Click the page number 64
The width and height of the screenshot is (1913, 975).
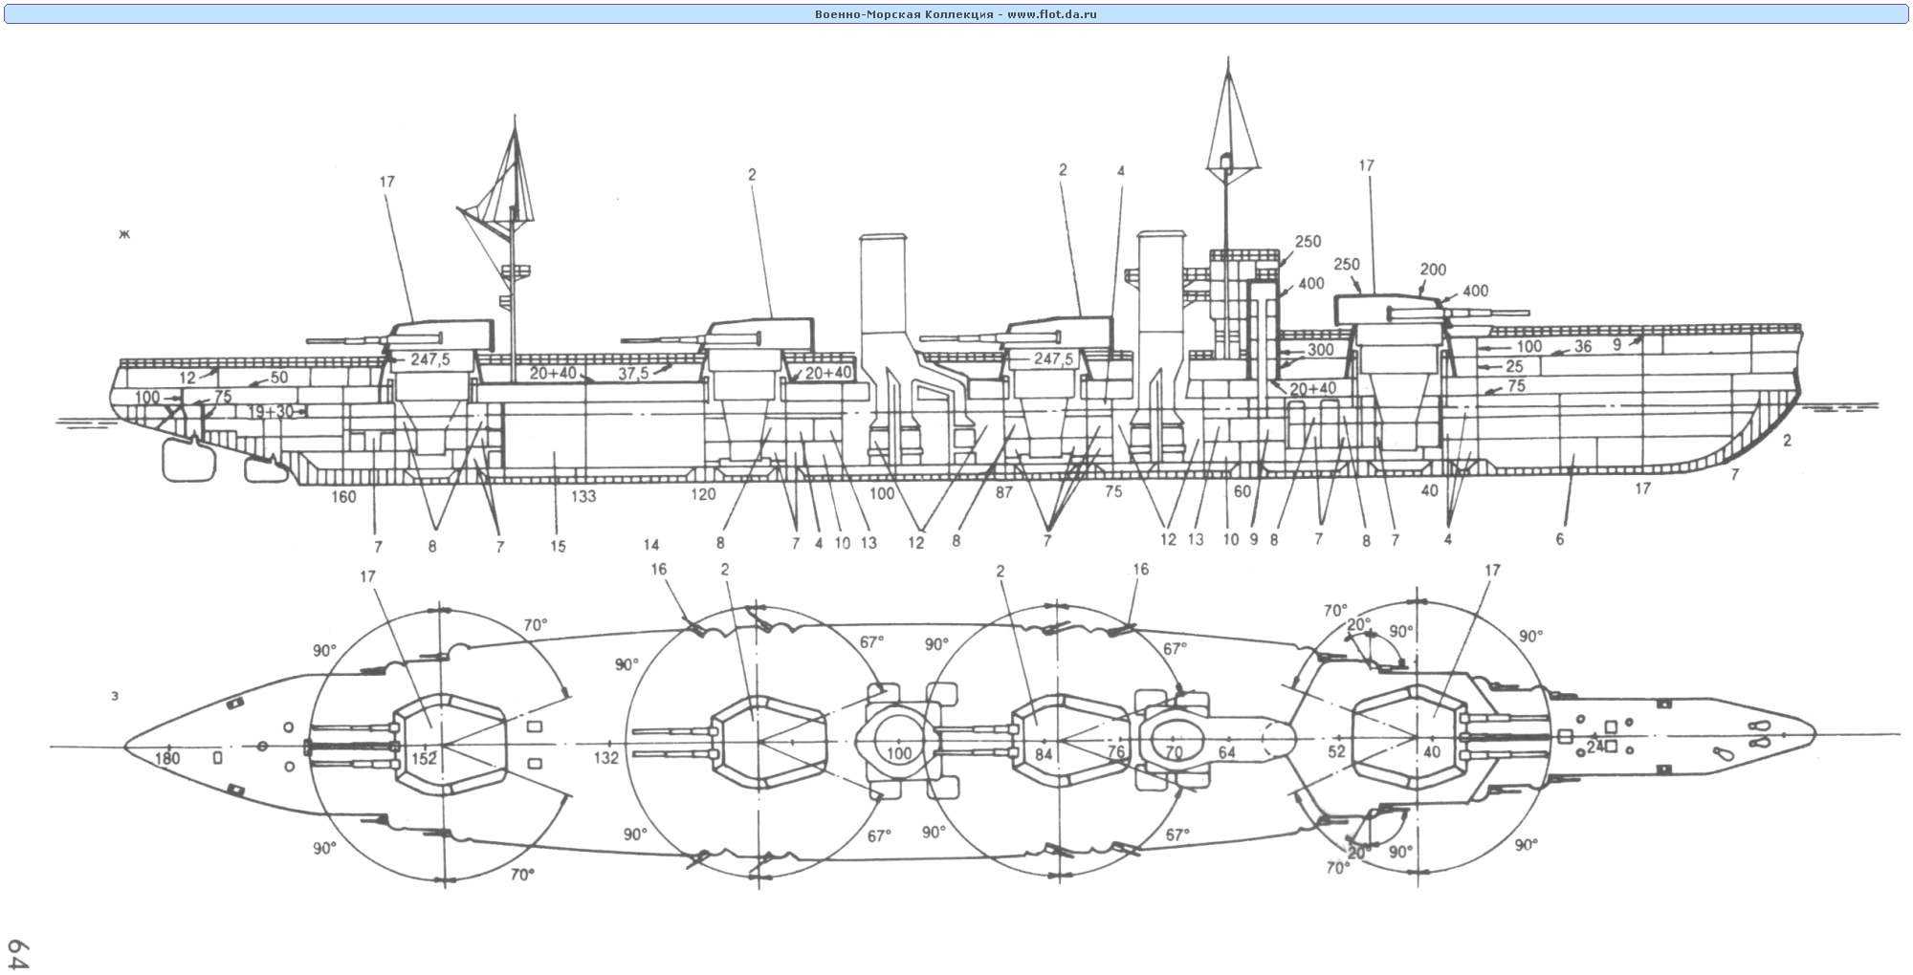tap(17, 952)
